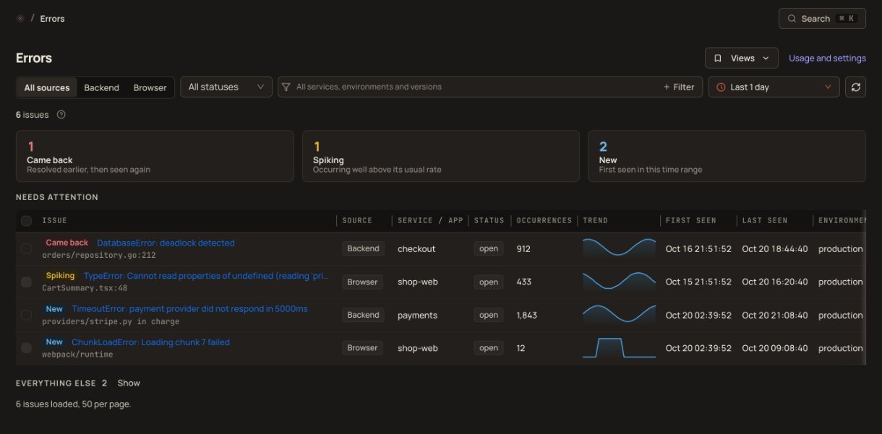Click the bookmark icon in Views button
The image size is (882, 434).
click(x=718, y=58)
